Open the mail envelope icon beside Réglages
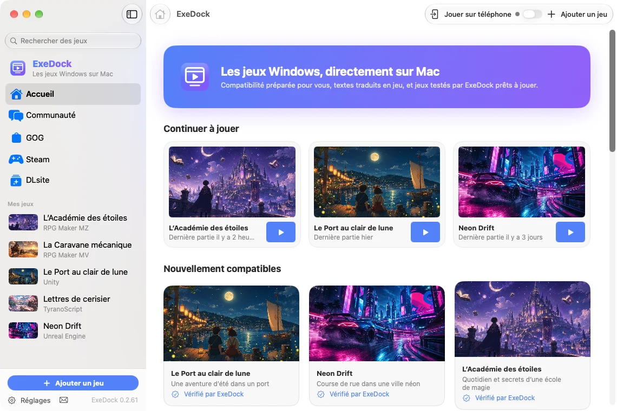The height and width of the screenshot is (411, 617). [64, 400]
